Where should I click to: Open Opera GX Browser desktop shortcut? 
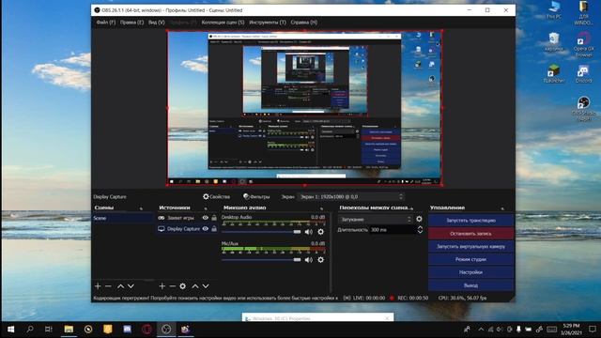[x=583, y=44]
